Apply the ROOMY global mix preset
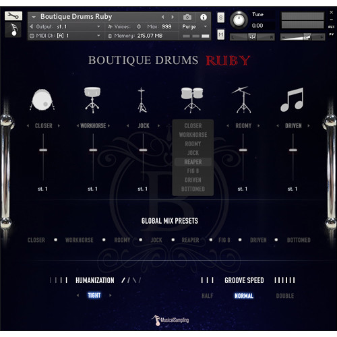This screenshot has width=337, height=337. click(122, 240)
